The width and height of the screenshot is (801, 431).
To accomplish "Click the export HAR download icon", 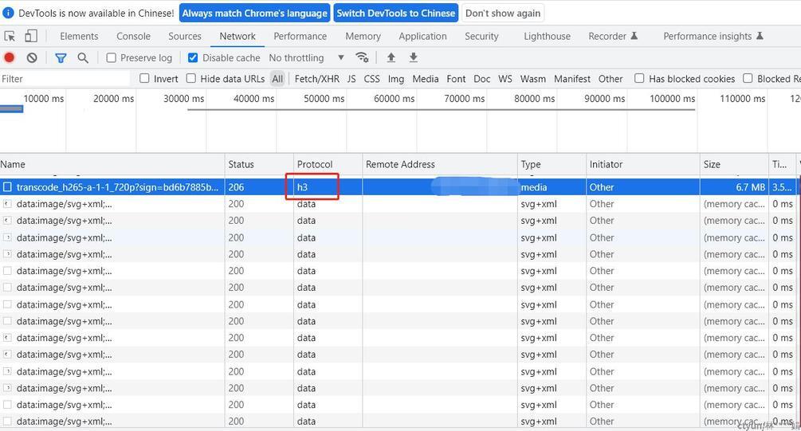I will [413, 57].
